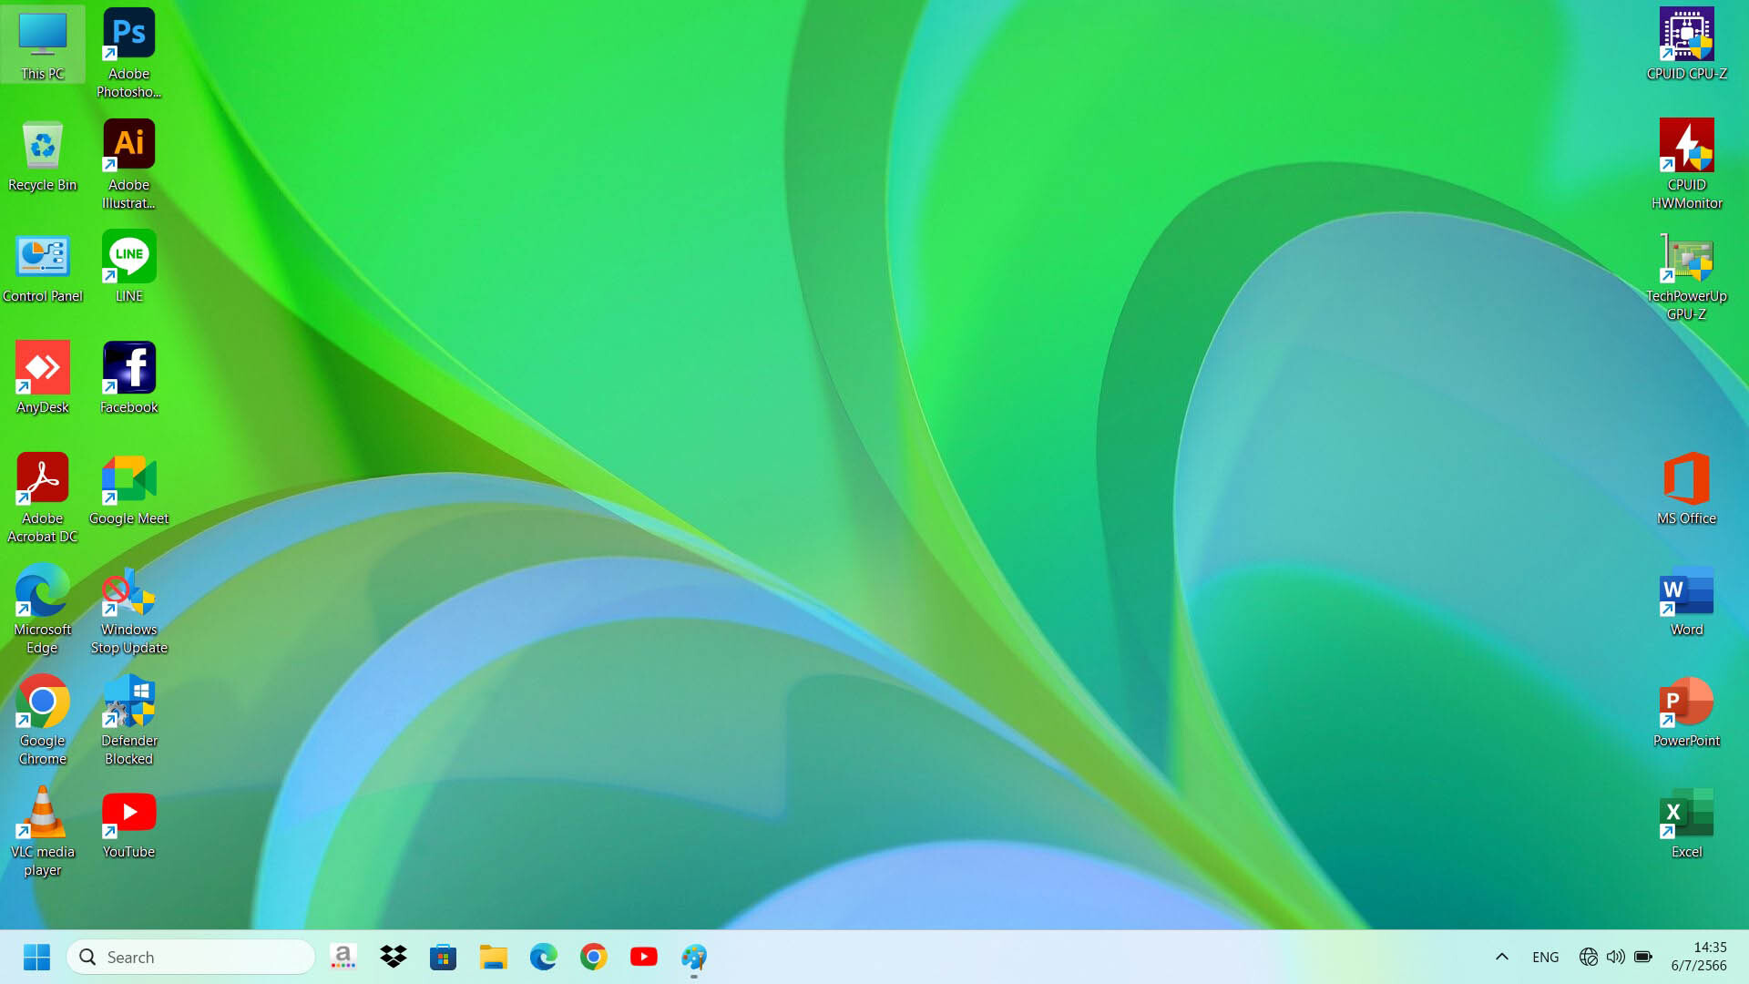Open File Explorer from the taskbar

[x=494, y=957]
